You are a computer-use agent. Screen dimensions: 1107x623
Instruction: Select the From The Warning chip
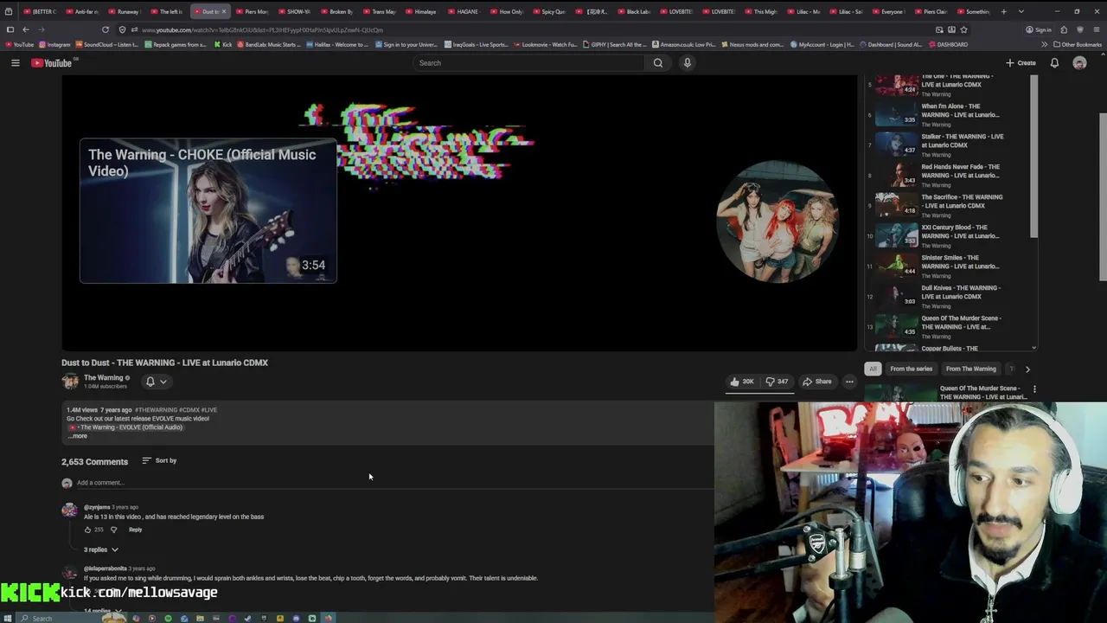click(x=970, y=369)
